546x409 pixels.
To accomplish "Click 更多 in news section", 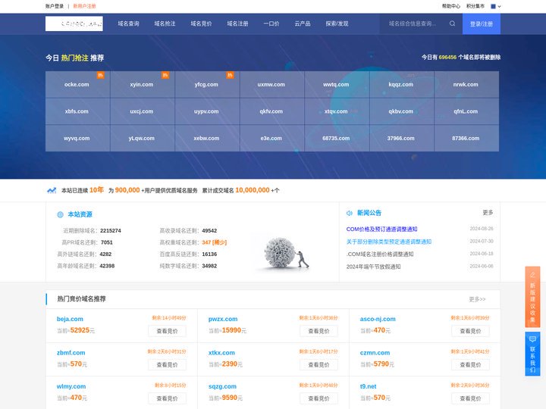I will click(488, 213).
